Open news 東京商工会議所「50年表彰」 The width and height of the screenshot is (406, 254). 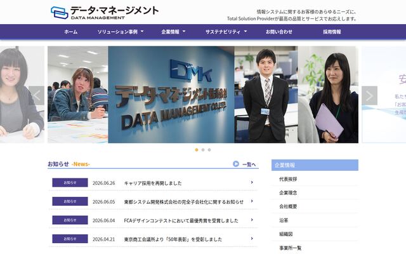173,239
